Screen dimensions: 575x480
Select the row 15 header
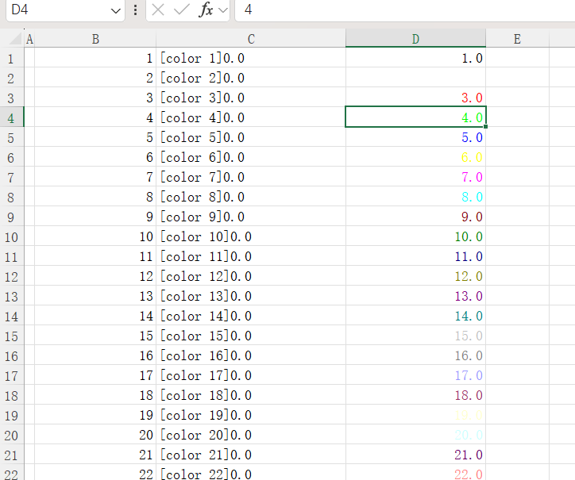11,336
